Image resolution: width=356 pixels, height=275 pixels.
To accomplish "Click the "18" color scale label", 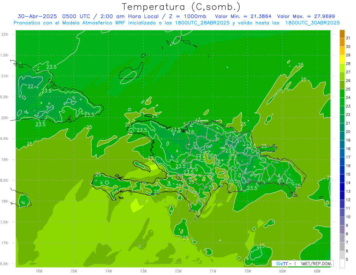I will click(x=348, y=149).
